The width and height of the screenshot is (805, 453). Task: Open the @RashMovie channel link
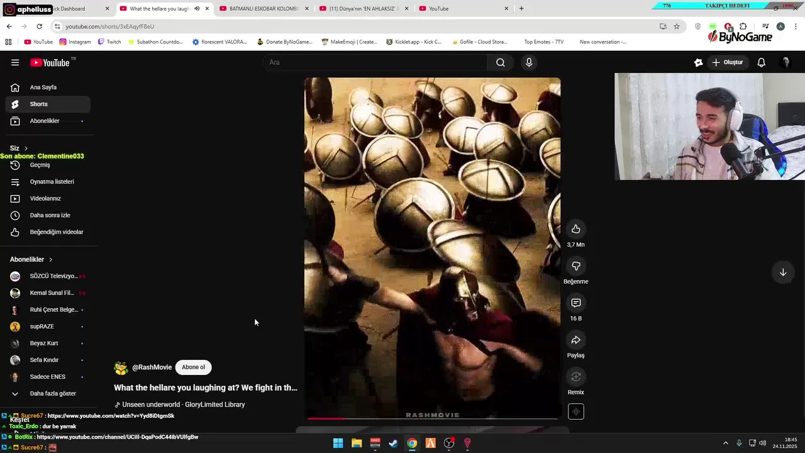click(x=152, y=367)
